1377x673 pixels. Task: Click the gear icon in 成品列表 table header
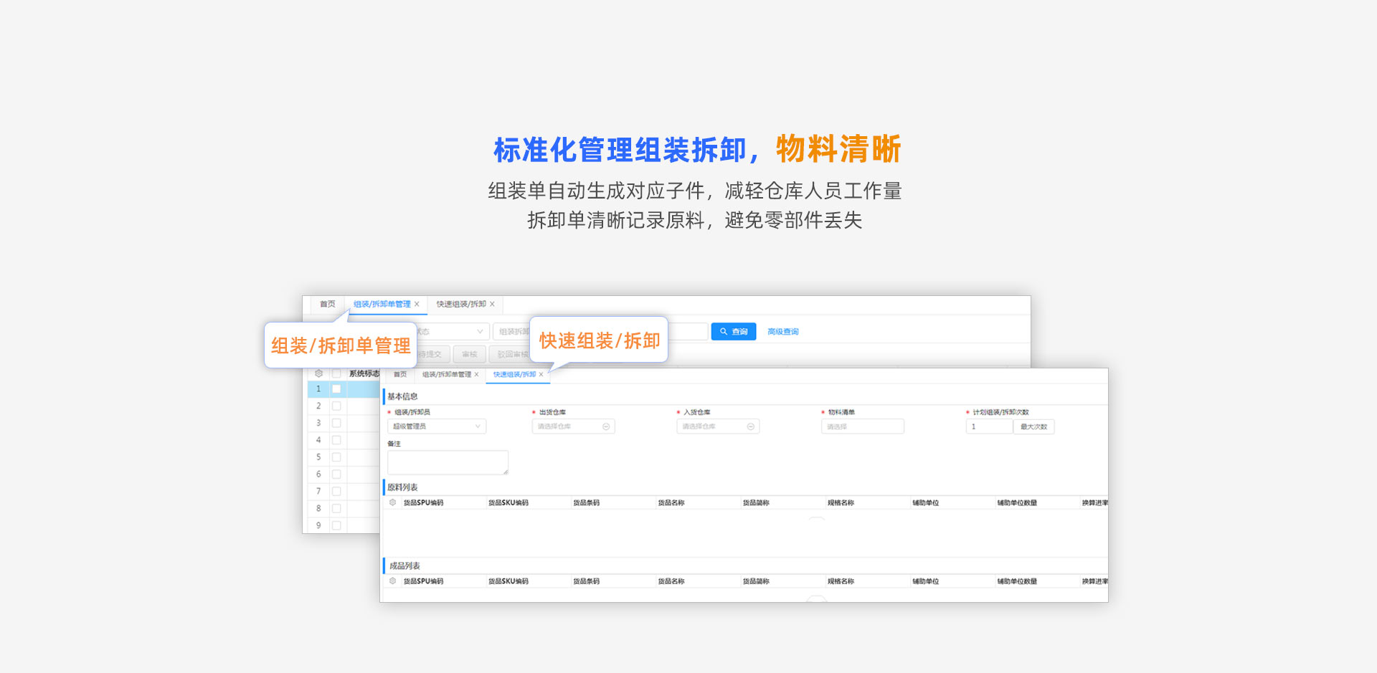pyautogui.click(x=392, y=581)
